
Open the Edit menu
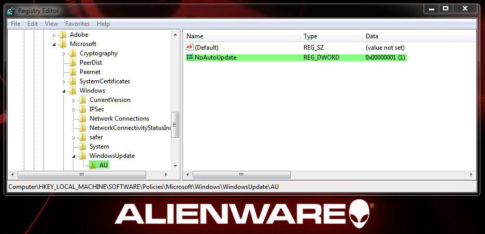(33, 24)
